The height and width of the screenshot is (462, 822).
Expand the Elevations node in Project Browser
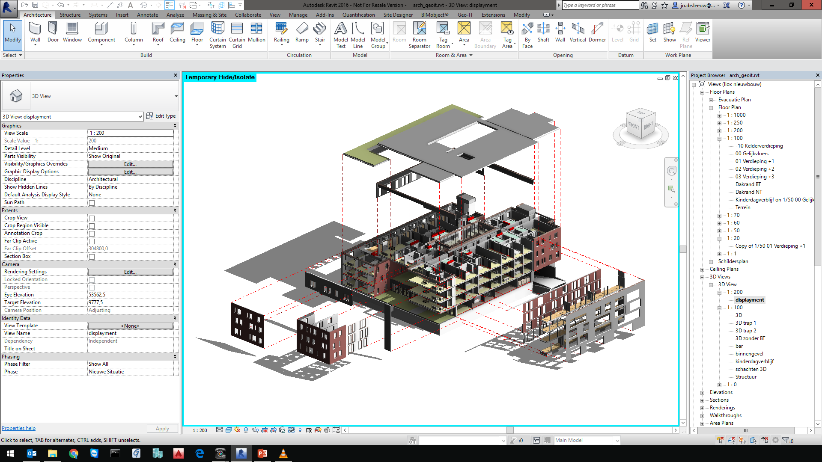coord(702,393)
